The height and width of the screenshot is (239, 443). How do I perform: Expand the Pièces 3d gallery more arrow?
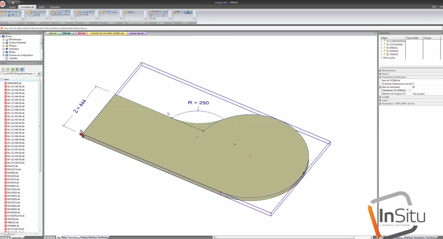pyautogui.click(x=23, y=18)
